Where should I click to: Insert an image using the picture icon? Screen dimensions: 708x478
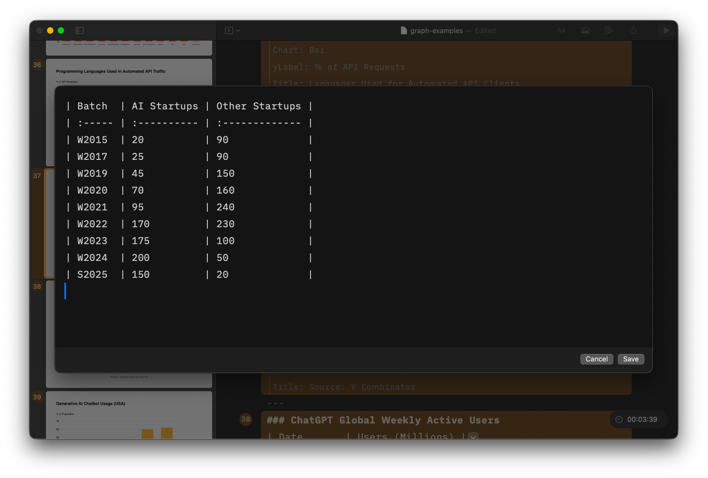tap(585, 30)
